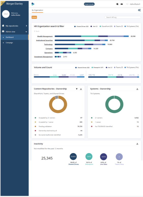The image size is (143, 197).
Task: Toggle SharePoint legend in HR Organization chart
Action: pos(106,26)
